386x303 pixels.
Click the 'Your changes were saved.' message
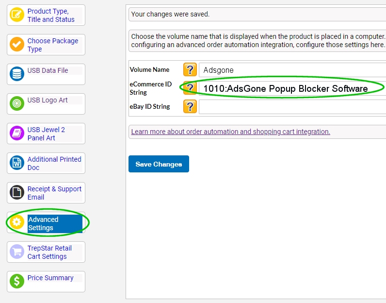tap(170, 14)
